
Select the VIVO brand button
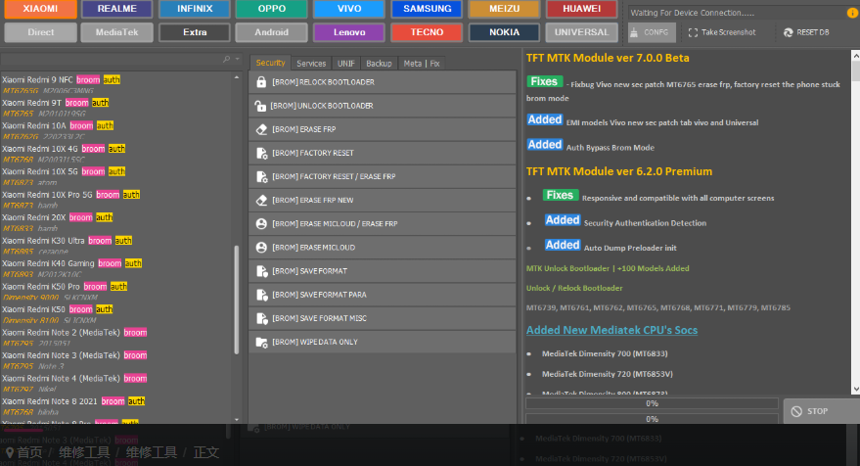click(349, 9)
